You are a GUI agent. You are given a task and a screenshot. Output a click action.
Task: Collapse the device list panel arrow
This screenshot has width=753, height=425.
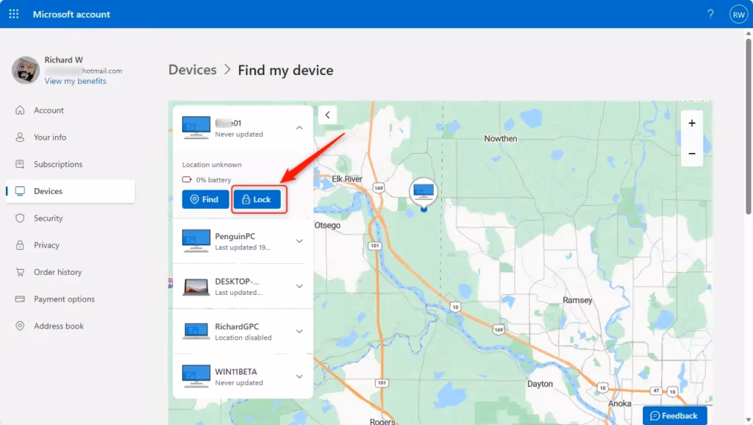click(327, 115)
